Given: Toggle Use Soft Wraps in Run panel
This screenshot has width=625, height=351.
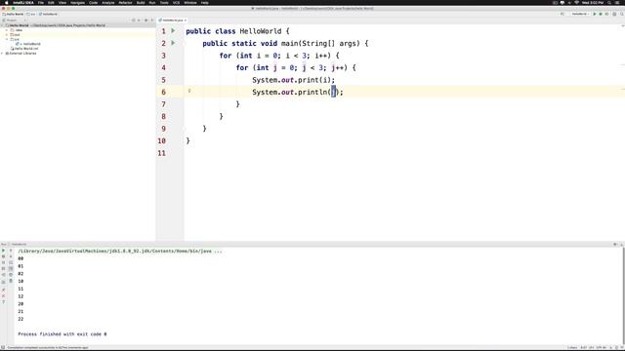Looking at the screenshot, I should (x=11, y=262).
